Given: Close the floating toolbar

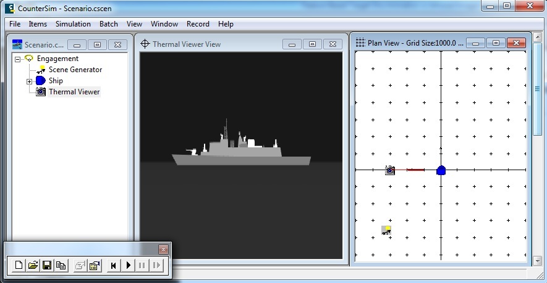Looking at the screenshot, I should (x=163, y=249).
